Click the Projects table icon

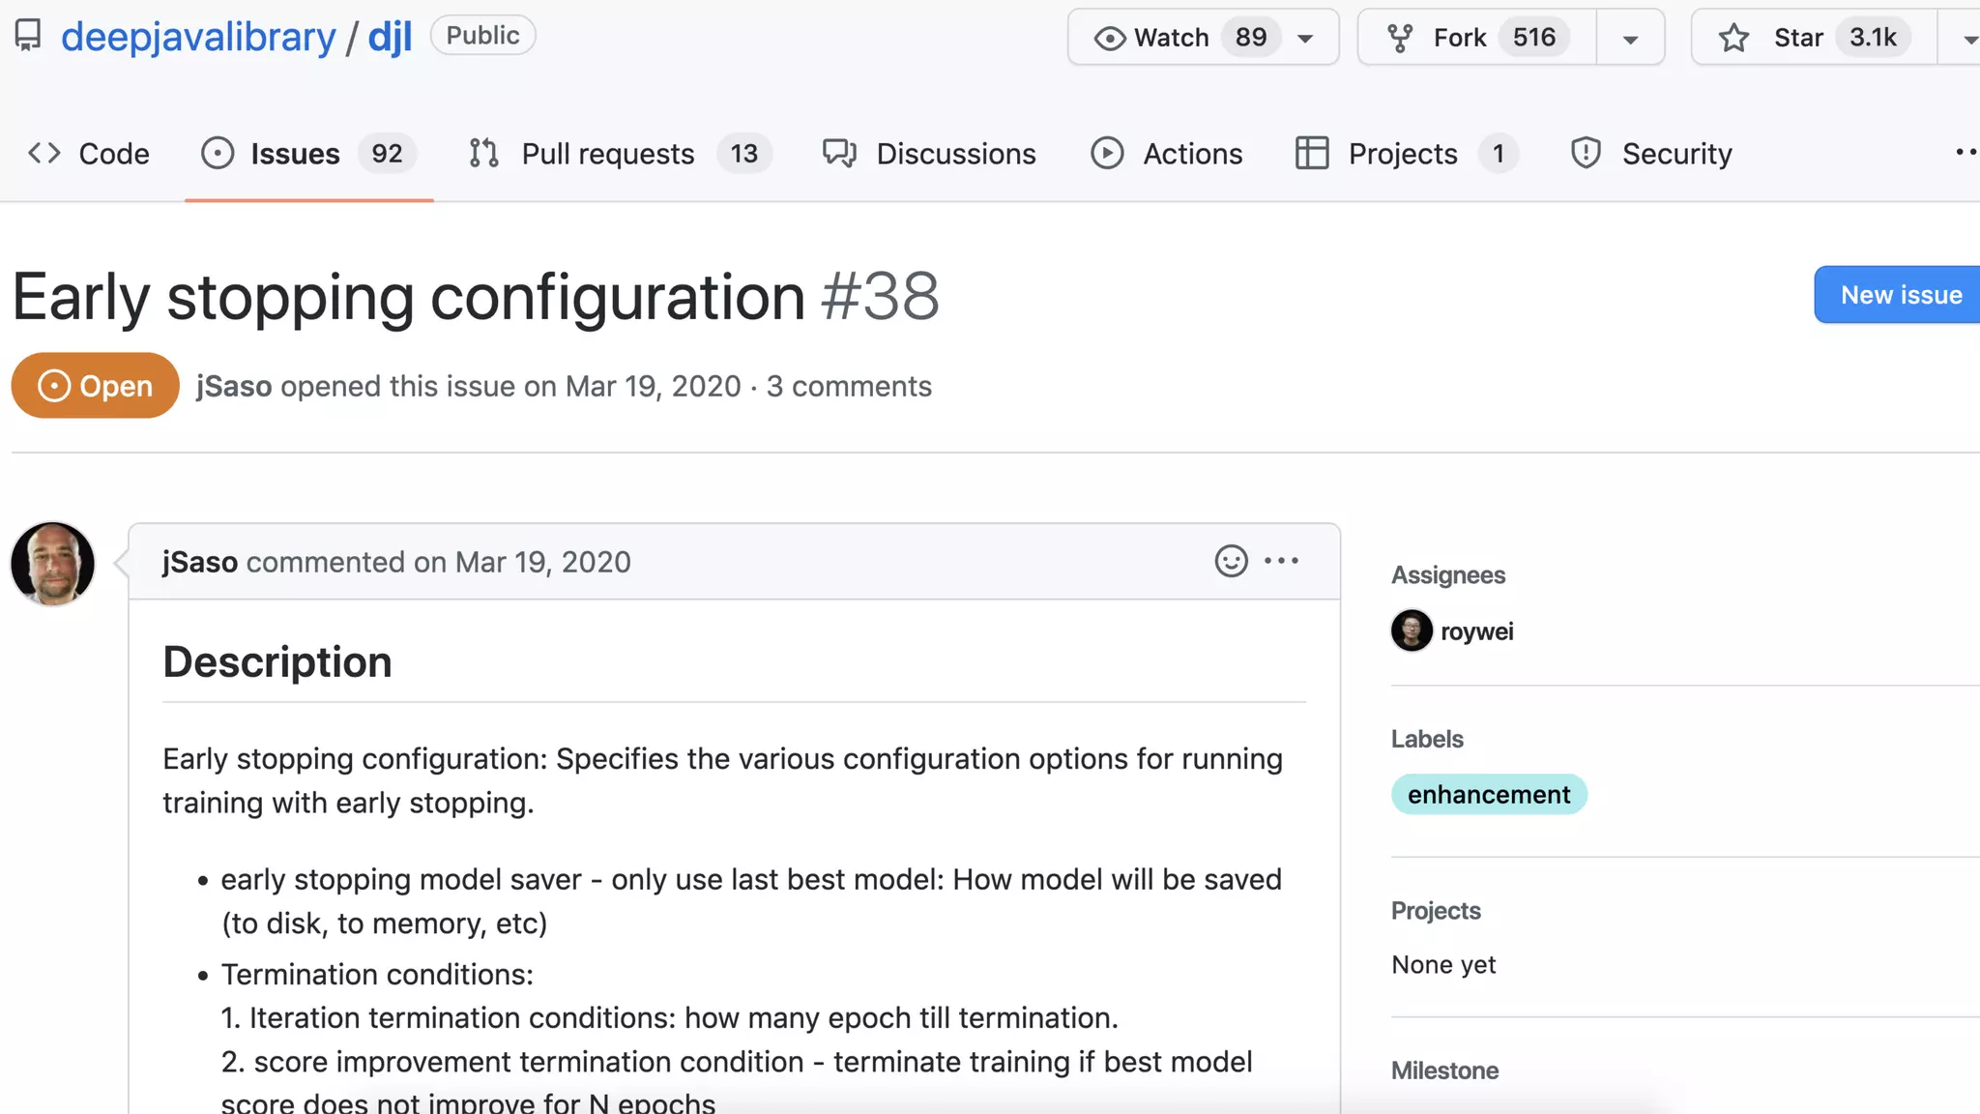(x=1312, y=153)
